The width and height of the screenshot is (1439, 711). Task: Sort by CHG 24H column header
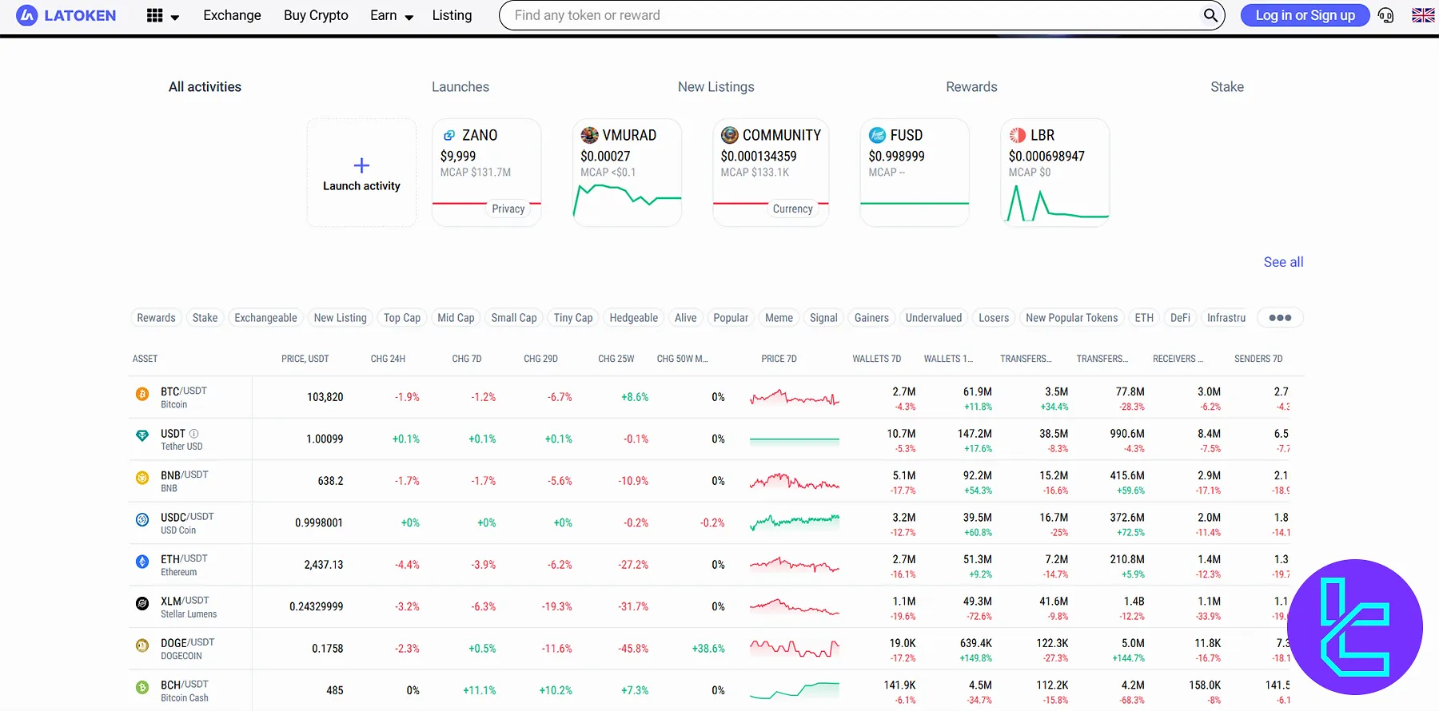point(388,359)
